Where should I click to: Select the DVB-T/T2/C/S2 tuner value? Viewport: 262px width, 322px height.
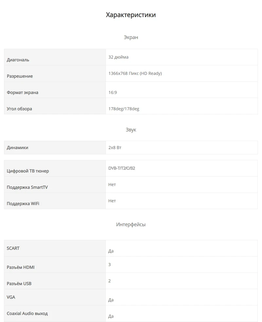pyautogui.click(x=122, y=168)
